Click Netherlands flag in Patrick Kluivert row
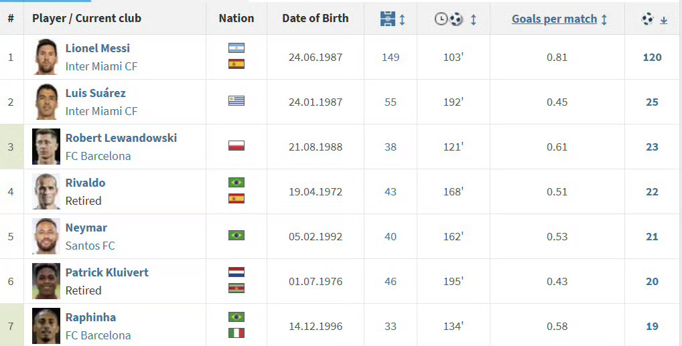This screenshot has height=346, width=682. point(236,272)
